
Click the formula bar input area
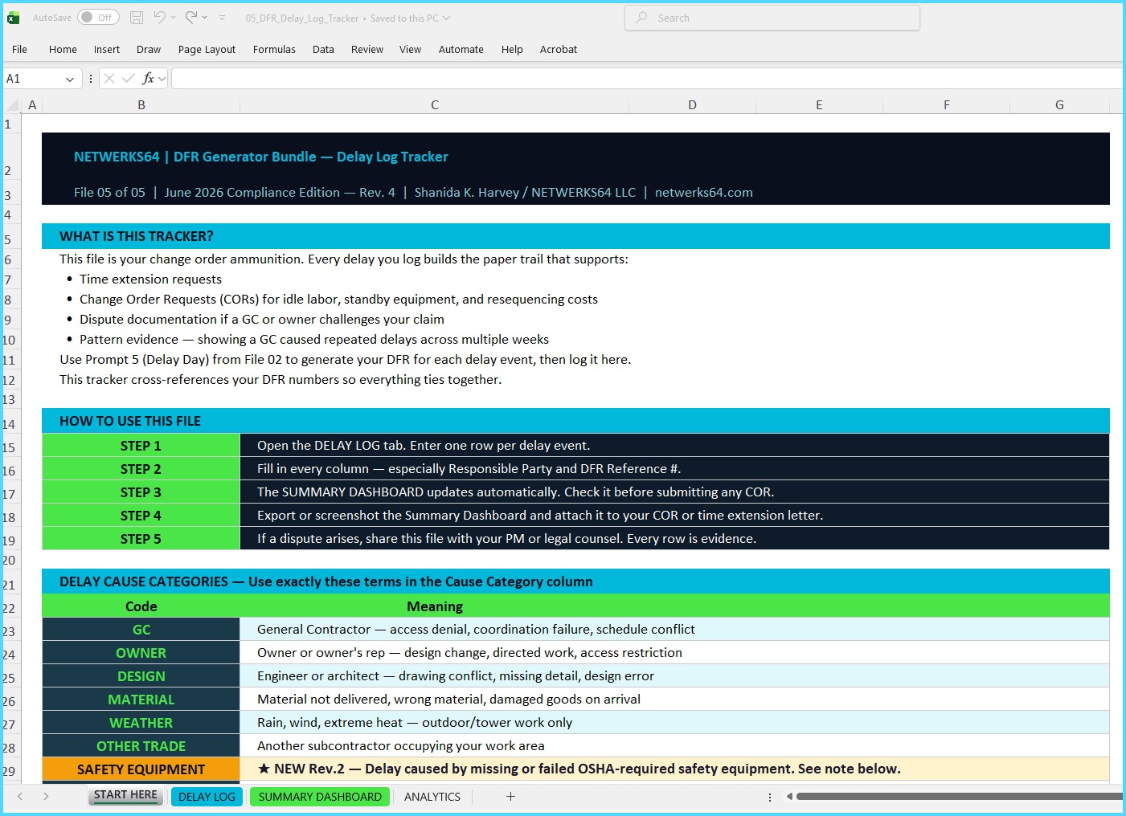647,79
